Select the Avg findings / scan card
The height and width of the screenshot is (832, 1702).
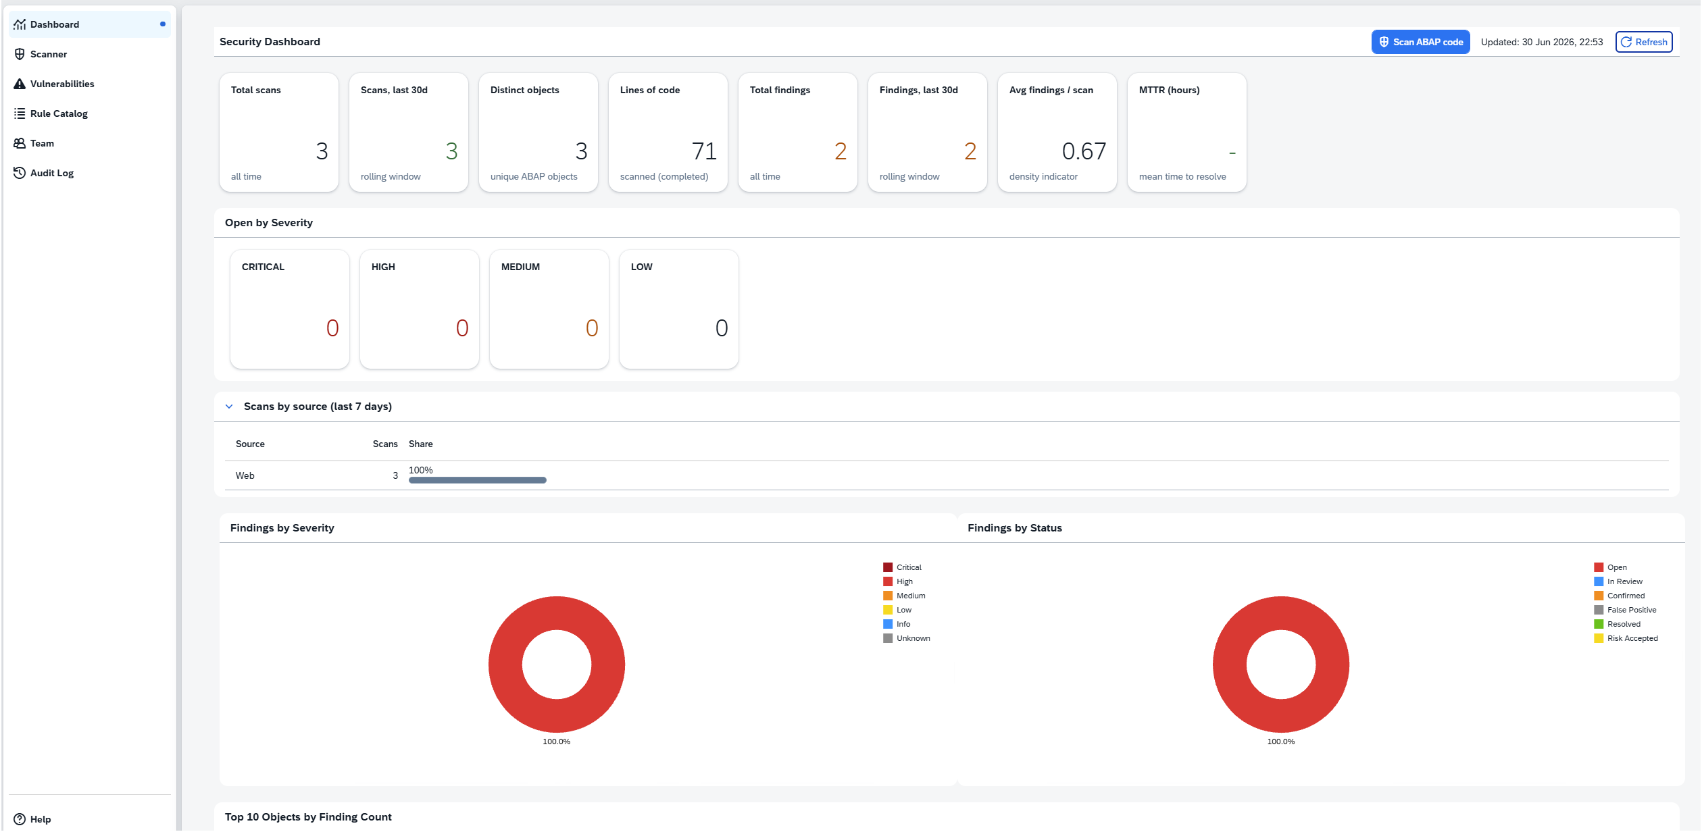1057,132
